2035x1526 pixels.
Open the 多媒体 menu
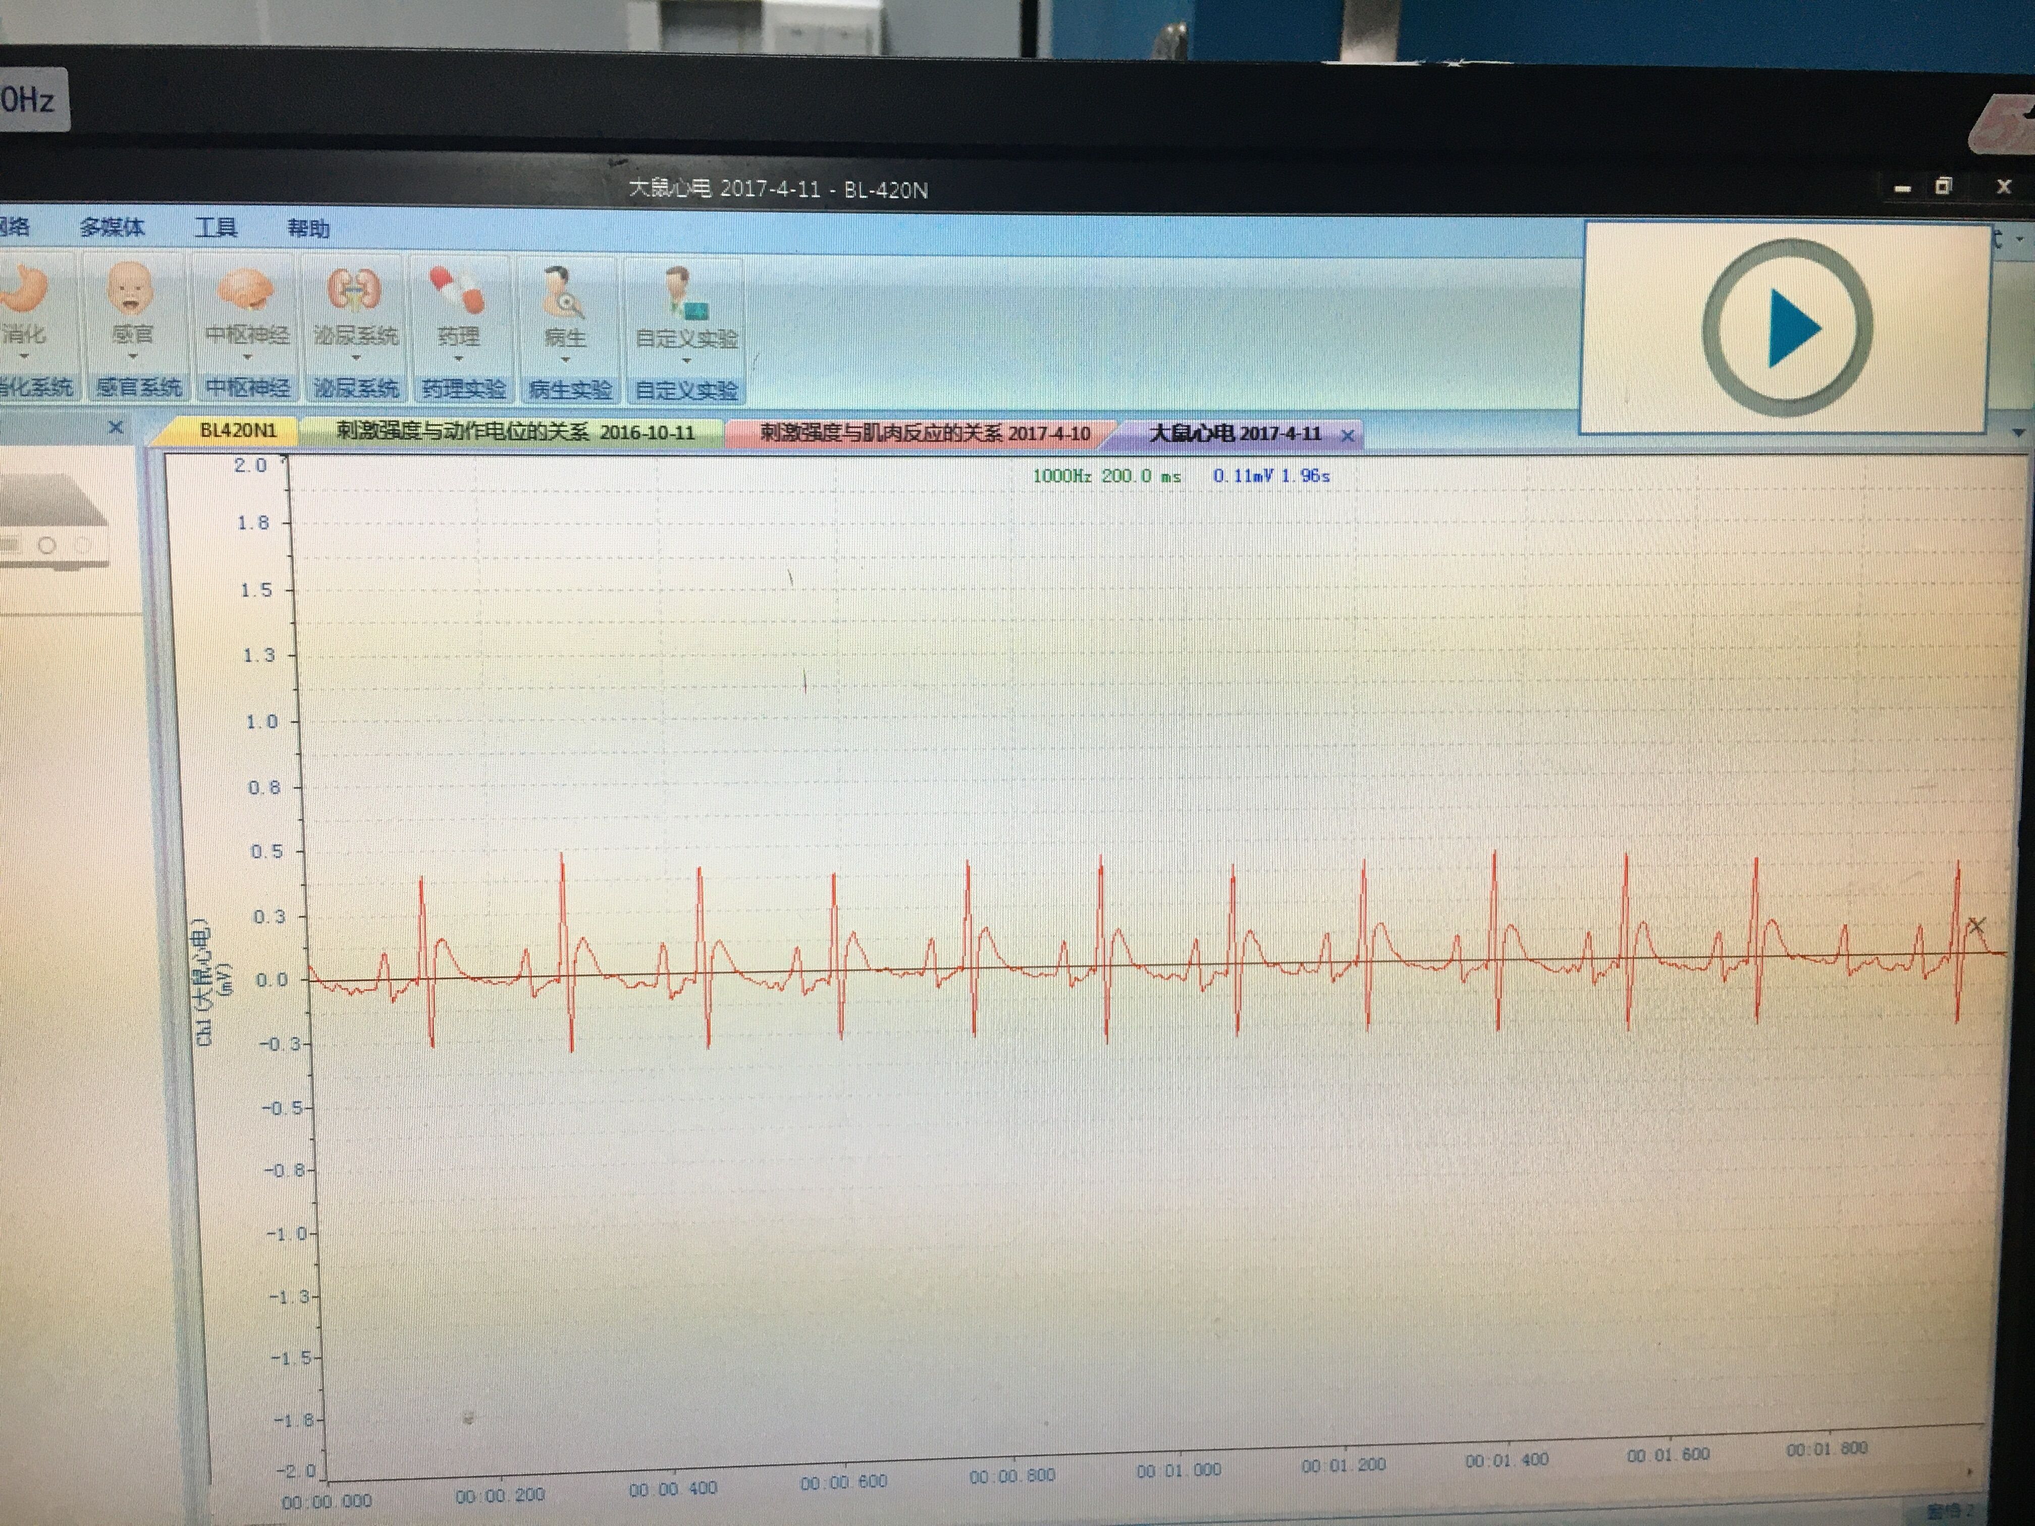click(x=112, y=227)
